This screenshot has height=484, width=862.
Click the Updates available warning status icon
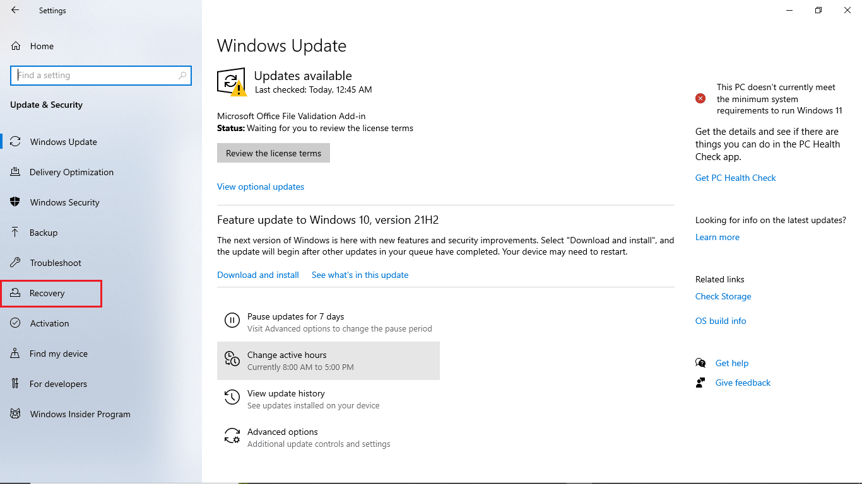click(x=232, y=82)
